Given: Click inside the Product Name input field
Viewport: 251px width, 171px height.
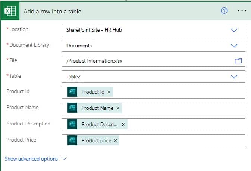Looking at the screenshot, I should click(153, 108).
